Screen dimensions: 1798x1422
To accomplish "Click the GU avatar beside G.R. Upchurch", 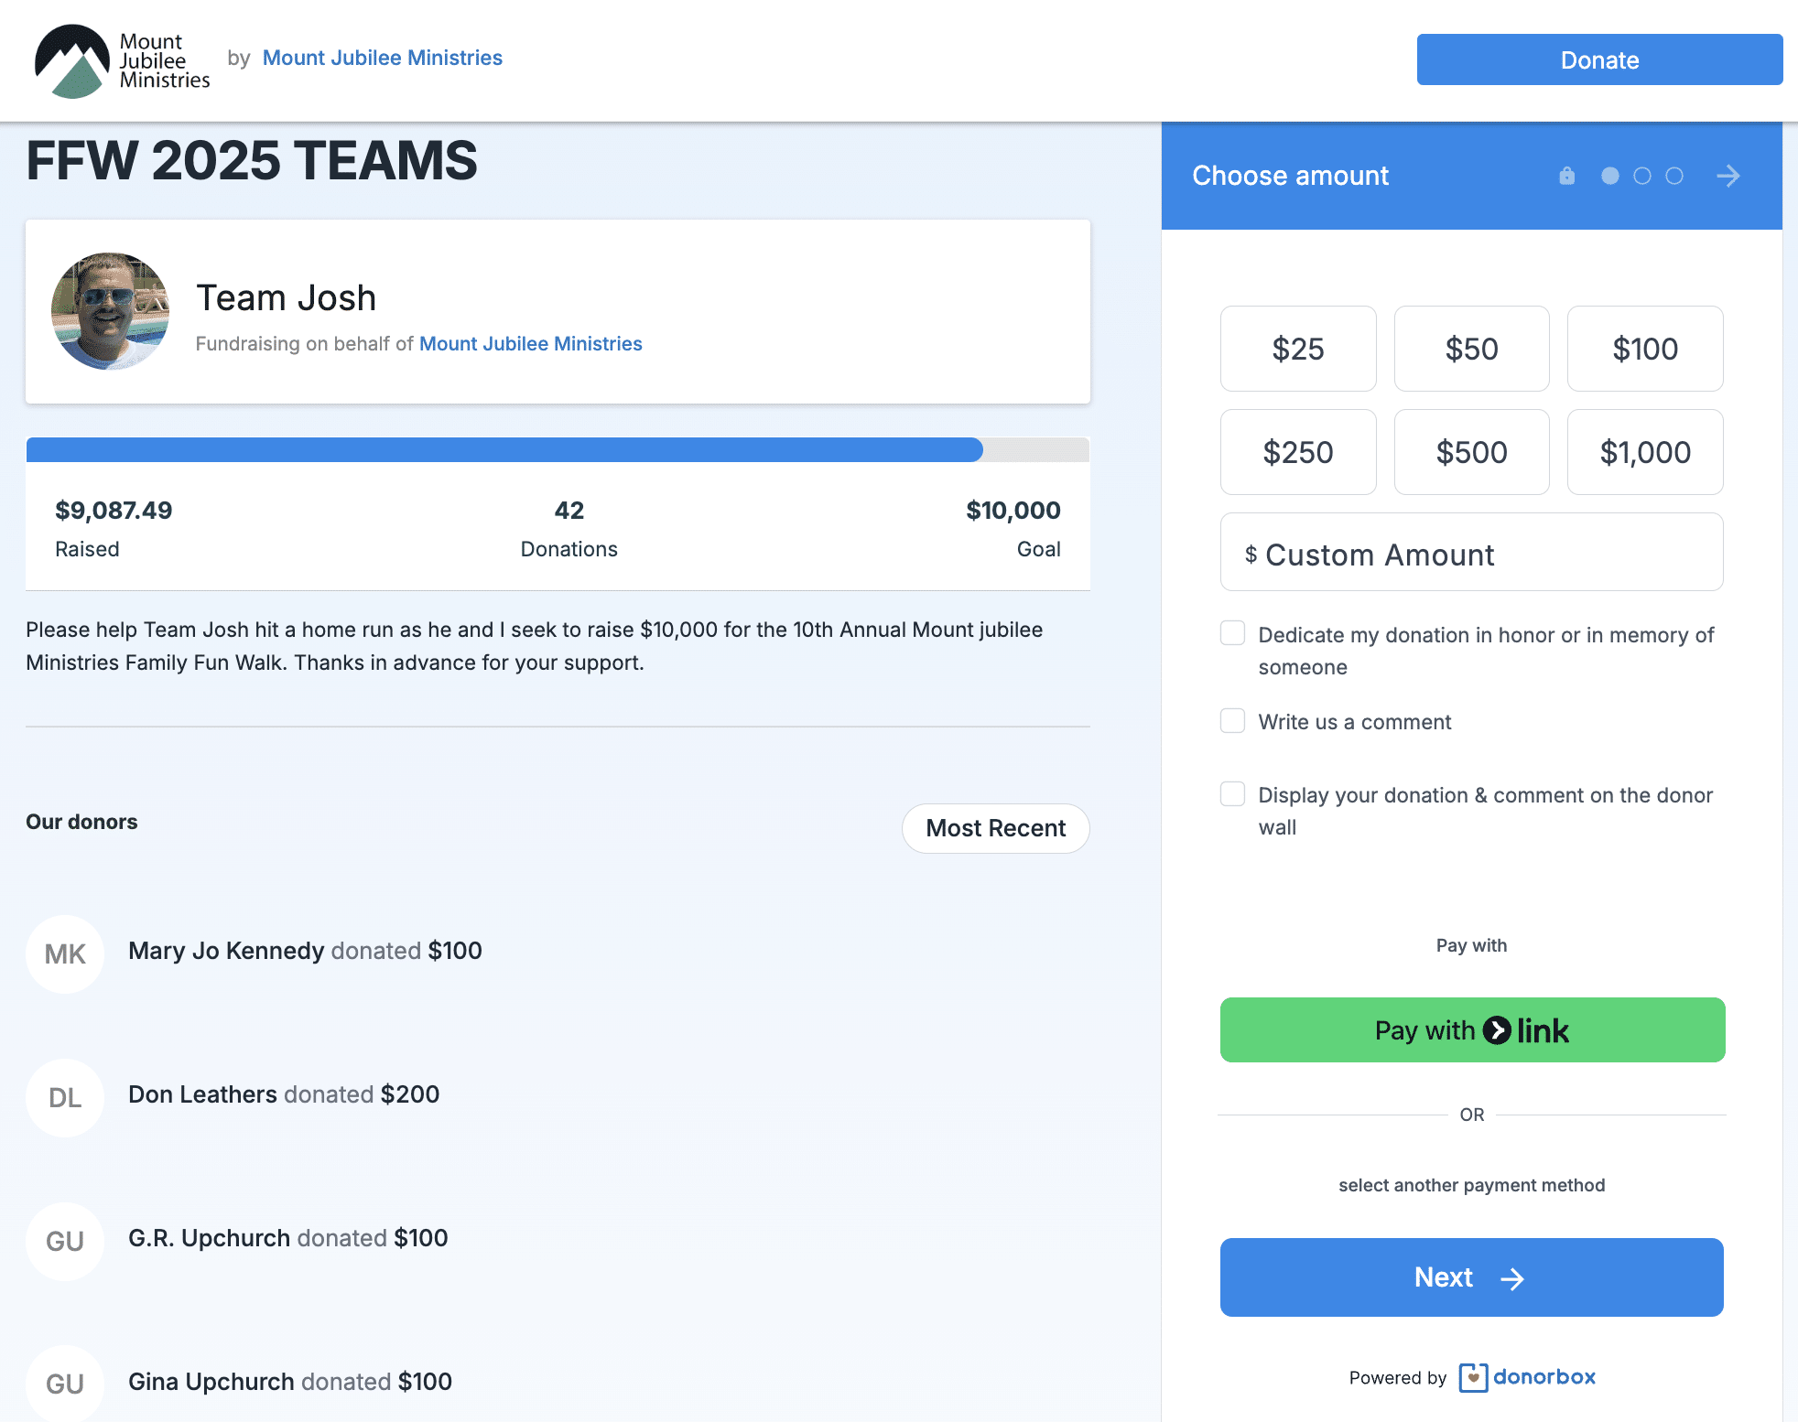I will click(x=65, y=1242).
